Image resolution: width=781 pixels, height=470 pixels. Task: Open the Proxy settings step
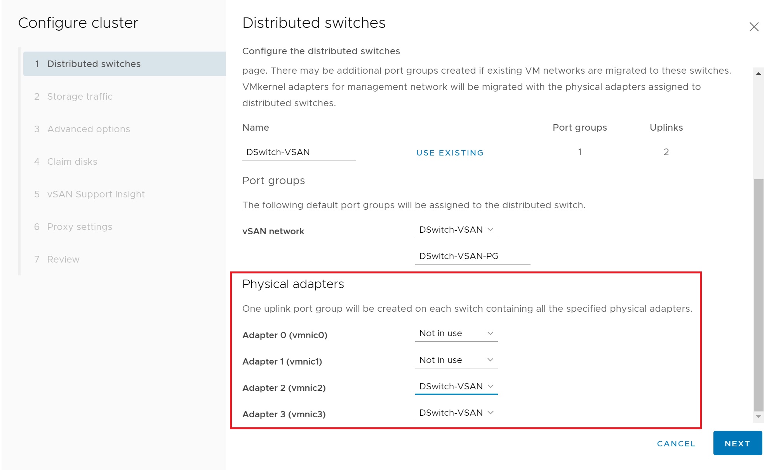coord(79,227)
